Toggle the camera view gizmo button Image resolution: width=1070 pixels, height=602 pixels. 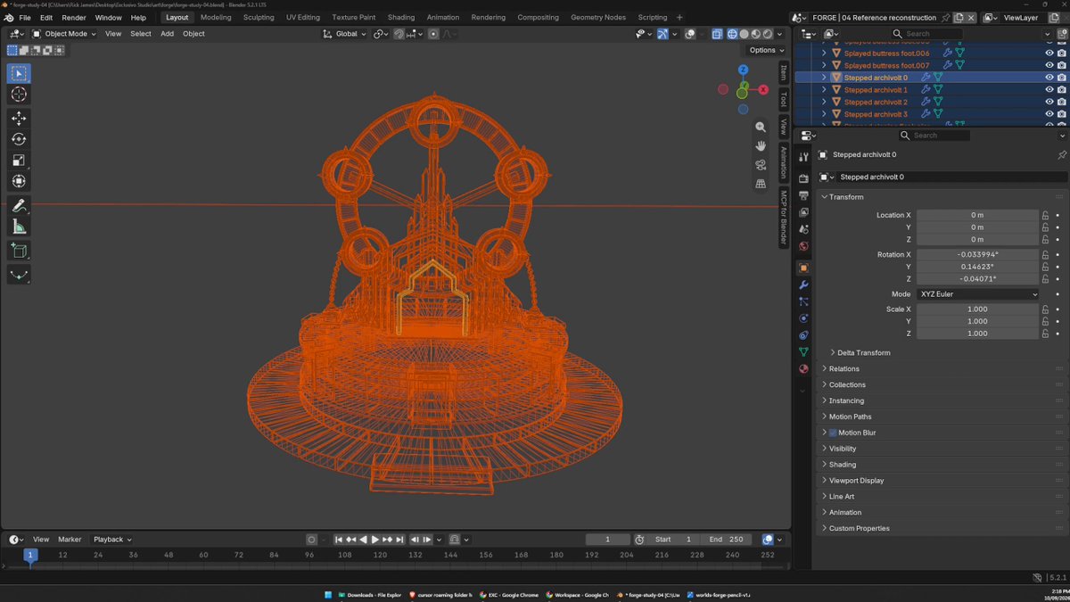(761, 165)
